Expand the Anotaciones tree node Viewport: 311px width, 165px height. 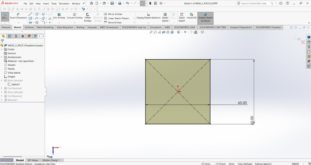[x=2, y=57]
